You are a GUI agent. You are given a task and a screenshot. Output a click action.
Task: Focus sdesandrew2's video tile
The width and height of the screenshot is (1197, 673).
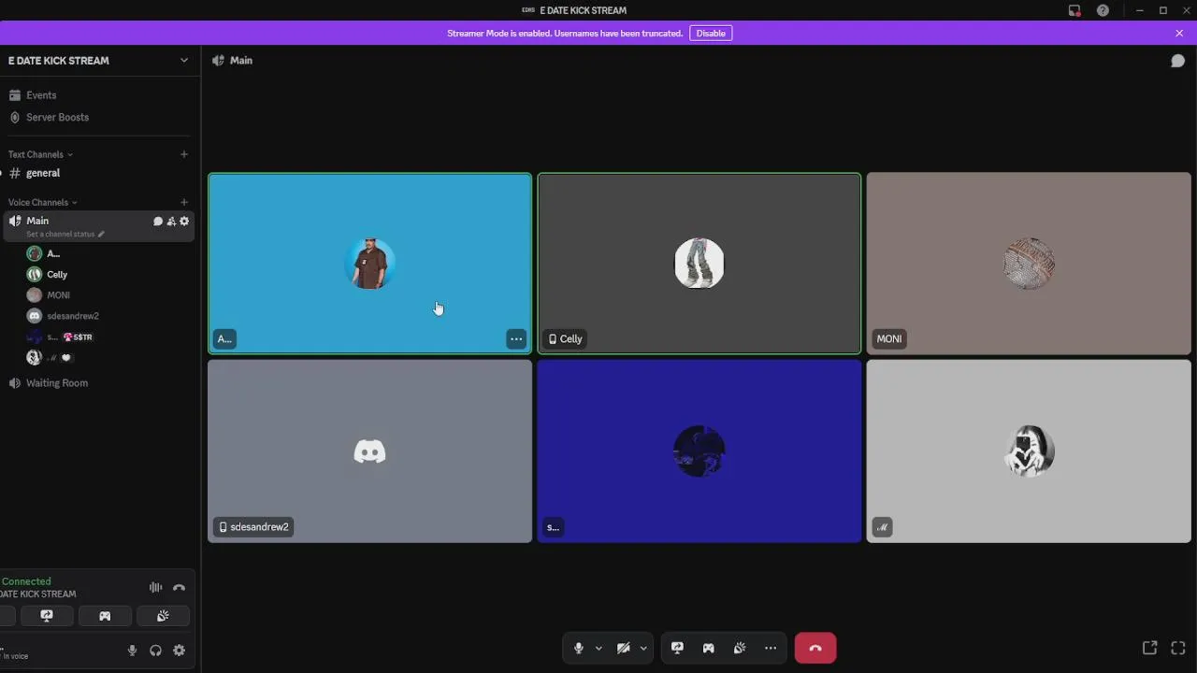(x=369, y=451)
